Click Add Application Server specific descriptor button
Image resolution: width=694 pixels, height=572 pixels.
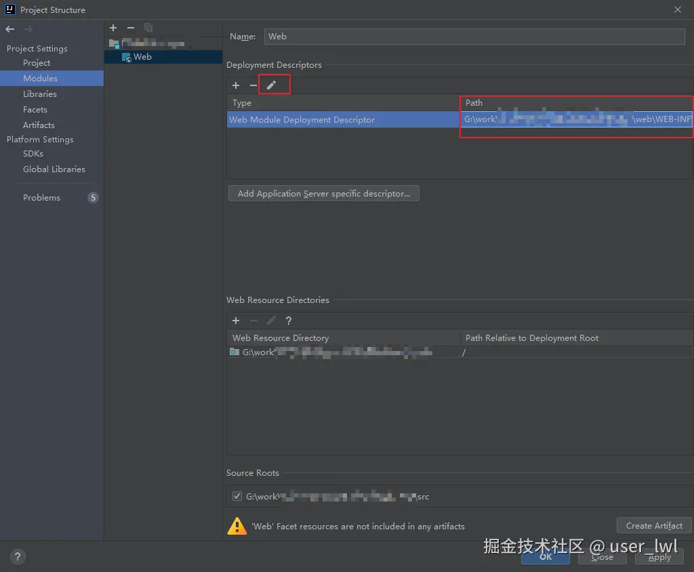point(323,193)
